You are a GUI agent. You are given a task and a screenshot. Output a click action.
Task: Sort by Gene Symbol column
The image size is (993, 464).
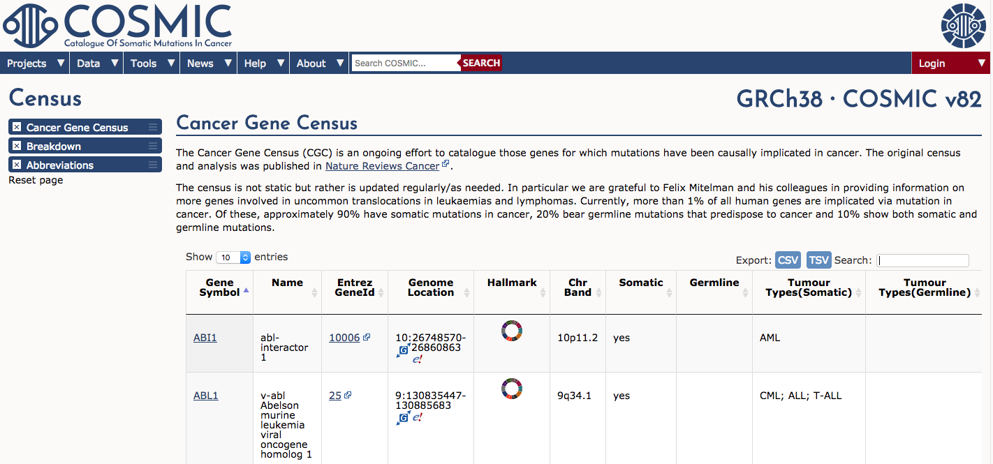pos(219,292)
